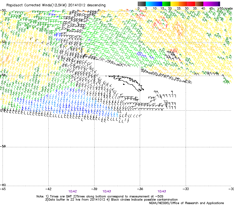The width and height of the screenshot is (234, 205).
Task: Click the small black dot inside the island
Action: (124, 85)
